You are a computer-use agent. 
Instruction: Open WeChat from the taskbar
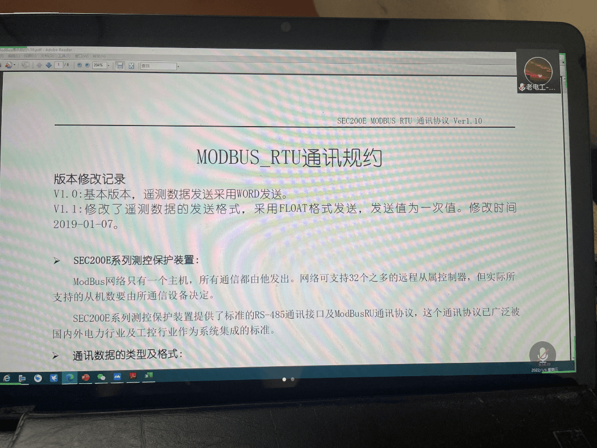pyautogui.click(x=101, y=377)
